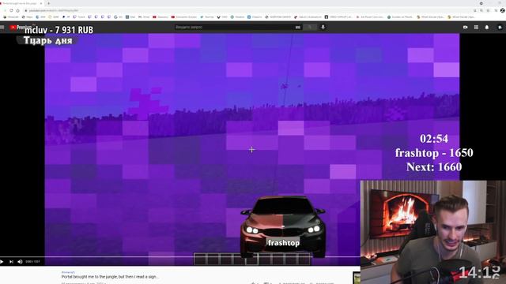Click the video player frame center
The height and width of the screenshot is (284, 506).
[251, 149]
